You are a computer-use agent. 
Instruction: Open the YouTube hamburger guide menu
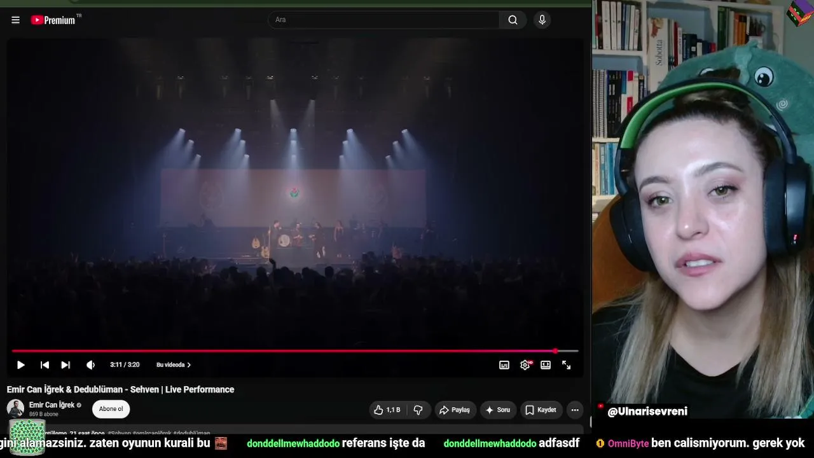tap(15, 20)
